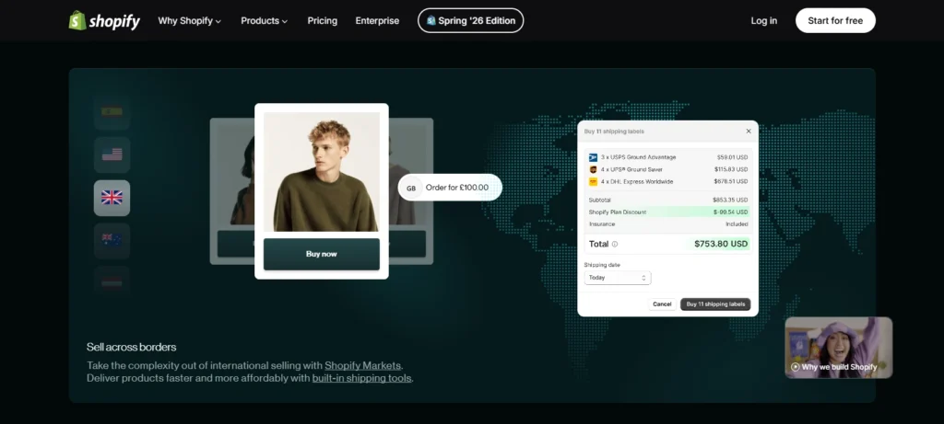Close the Buy 11 shipping labels dialog
Image resolution: width=944 pixels, height=424 pixels.
coord(749,131)
